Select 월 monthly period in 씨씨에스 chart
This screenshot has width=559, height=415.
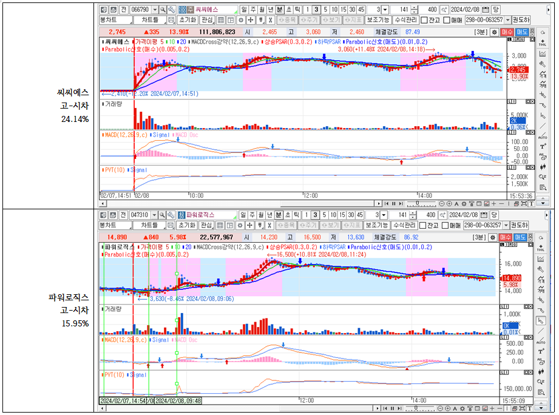(262, 10)
